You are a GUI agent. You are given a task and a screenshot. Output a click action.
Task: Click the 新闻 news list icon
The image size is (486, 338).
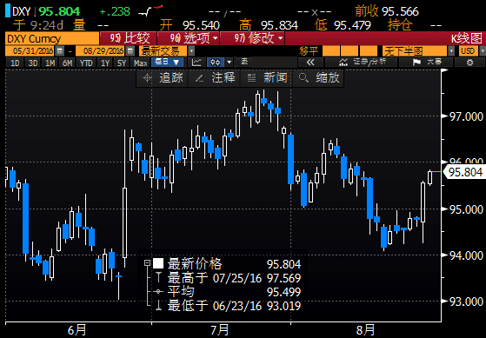click(x=251, y=78)
